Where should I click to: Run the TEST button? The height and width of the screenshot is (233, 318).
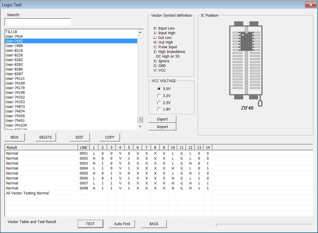pyautogui.click(x=90, y=224)
